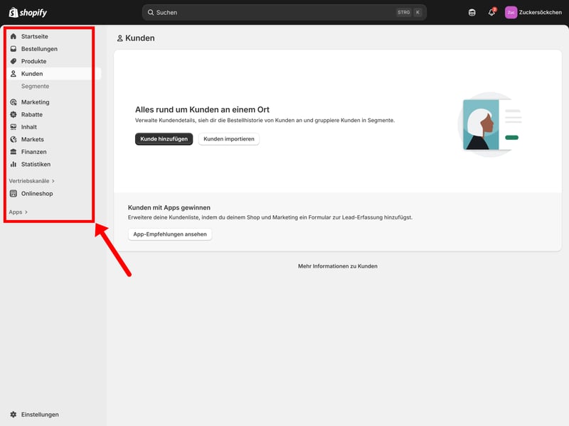Click the Produkte tag icon

14,61
